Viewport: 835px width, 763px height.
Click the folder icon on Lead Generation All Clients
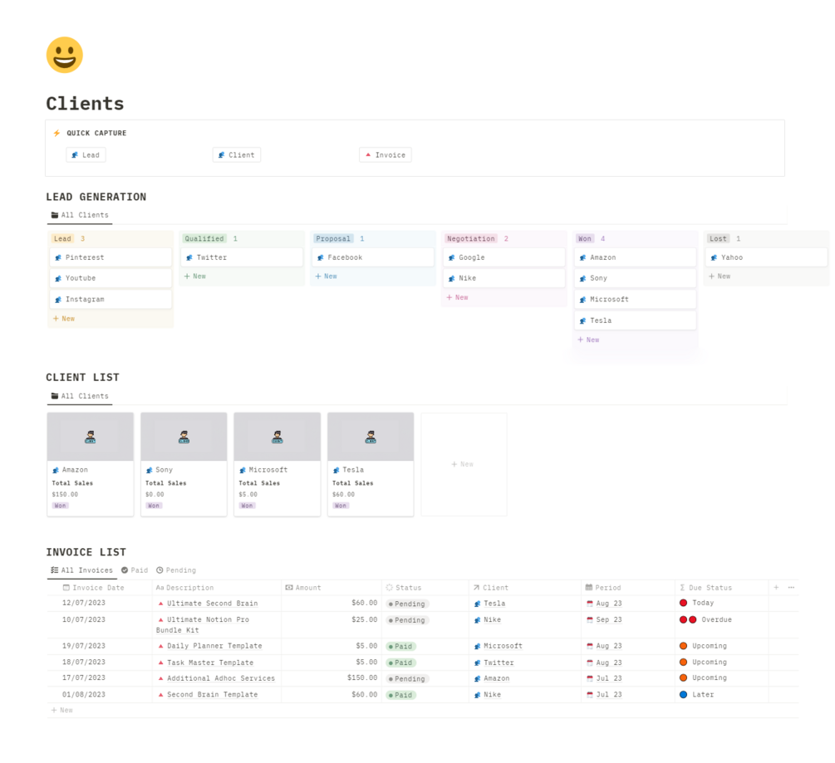click(x=54, y=215)
